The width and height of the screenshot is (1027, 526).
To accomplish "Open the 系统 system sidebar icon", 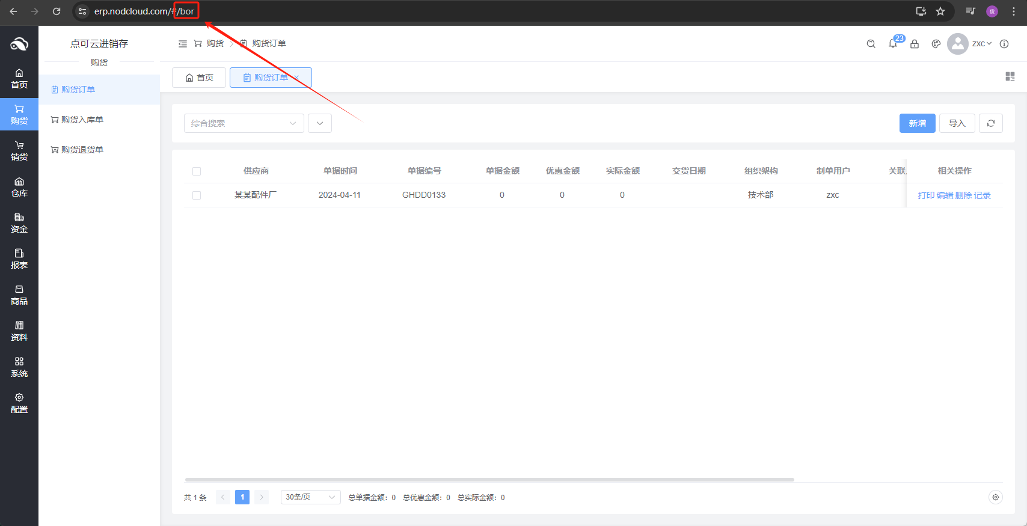I will (19, 367).
